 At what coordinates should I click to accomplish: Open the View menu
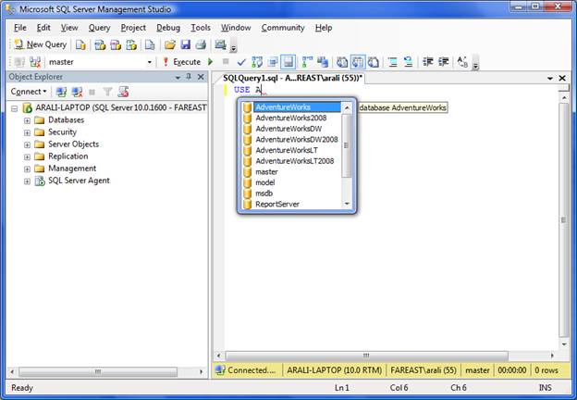[x=69, y=28]
